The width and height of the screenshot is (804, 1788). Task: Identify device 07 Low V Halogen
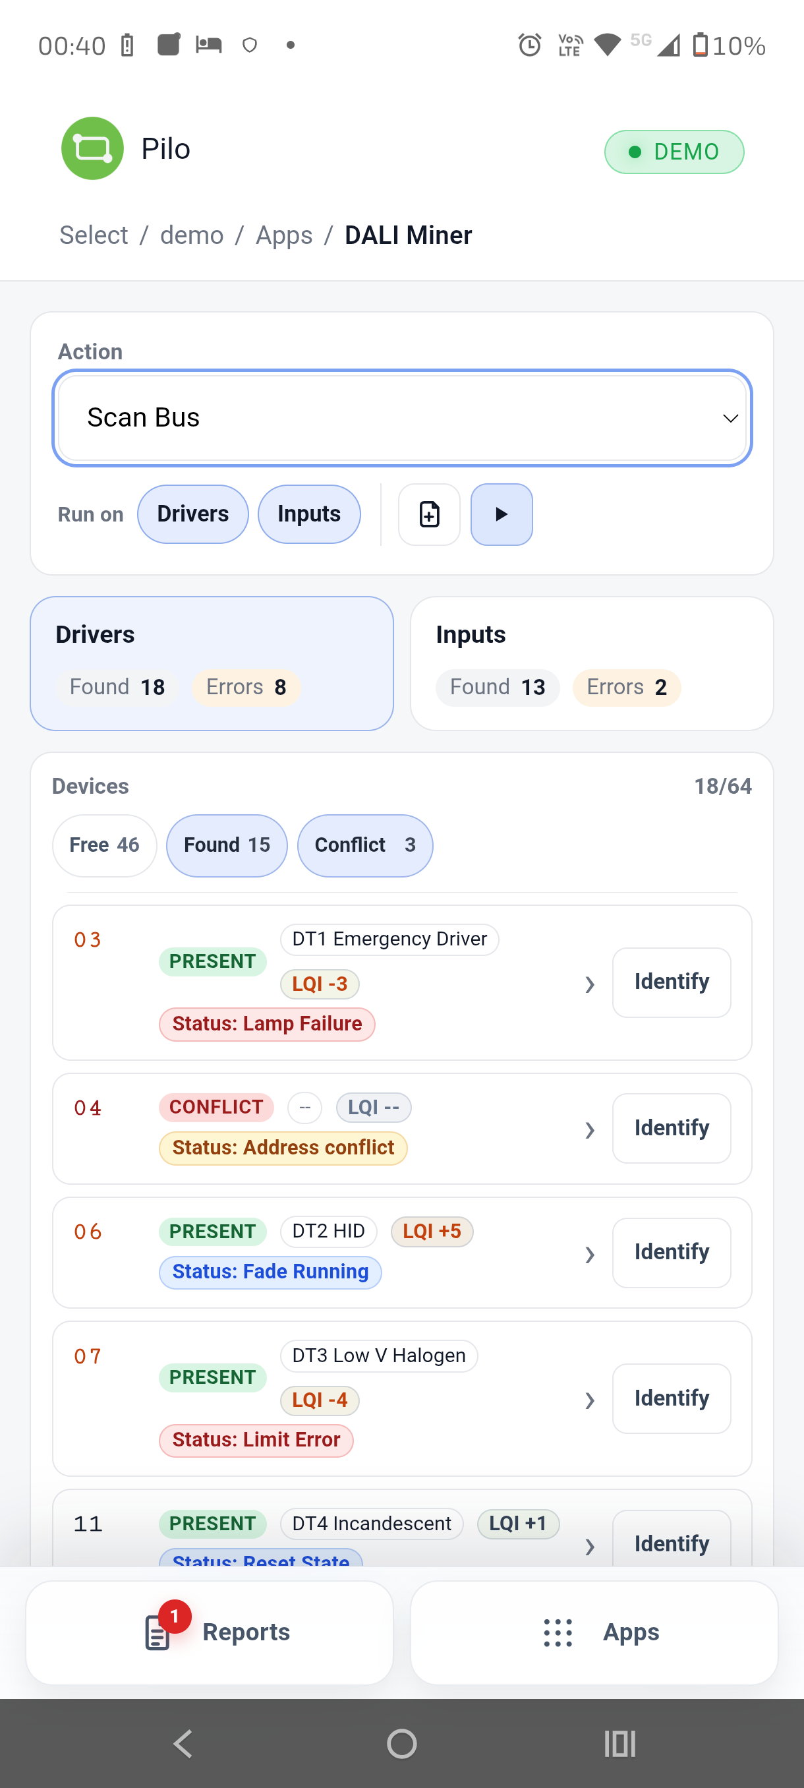[672, 1398]
